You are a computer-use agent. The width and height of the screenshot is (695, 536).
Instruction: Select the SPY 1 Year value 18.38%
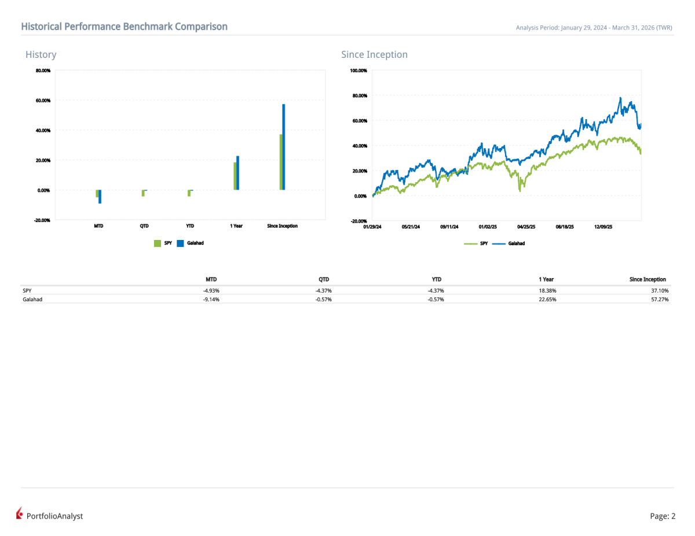coord(547,290)
